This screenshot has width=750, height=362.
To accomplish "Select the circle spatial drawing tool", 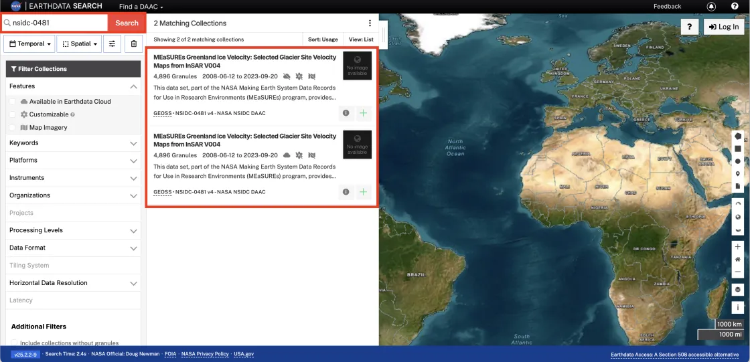I will [x=738, y=161].
